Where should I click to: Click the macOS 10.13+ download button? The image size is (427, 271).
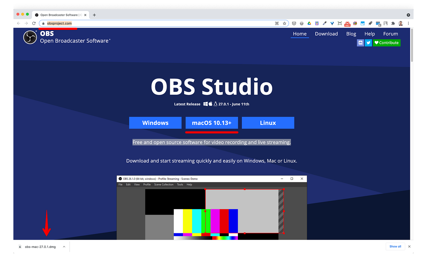(212, 123)
